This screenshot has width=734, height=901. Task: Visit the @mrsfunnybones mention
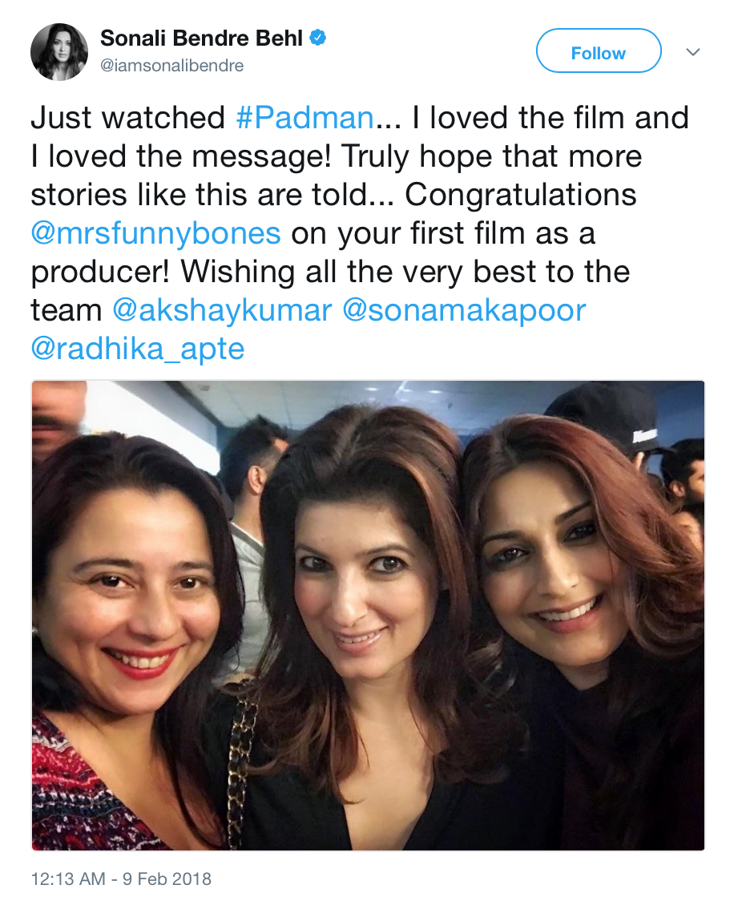point(155,233)
